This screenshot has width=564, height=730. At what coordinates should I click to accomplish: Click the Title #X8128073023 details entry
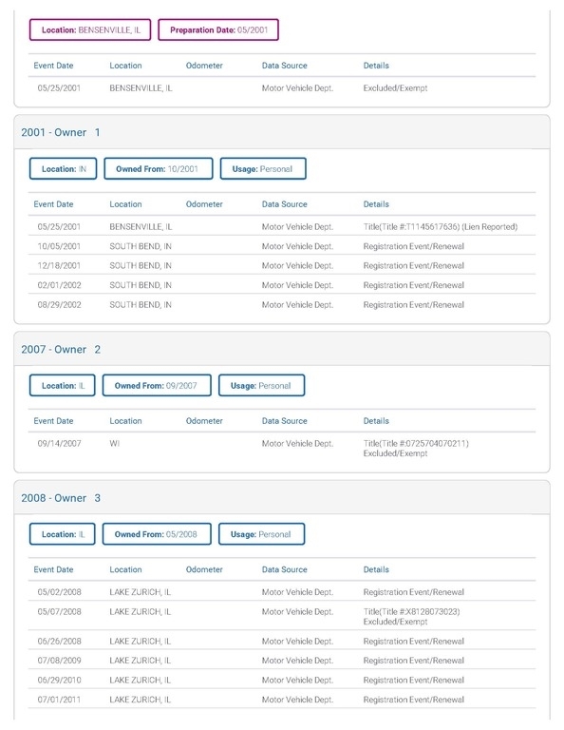[x=411, y=616]
